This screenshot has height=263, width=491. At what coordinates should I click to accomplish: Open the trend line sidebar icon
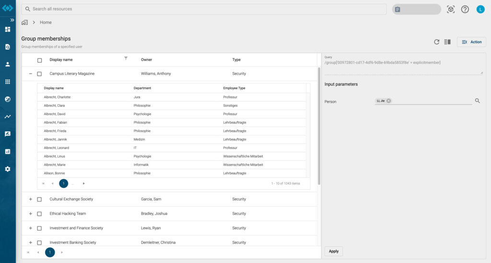8,116
